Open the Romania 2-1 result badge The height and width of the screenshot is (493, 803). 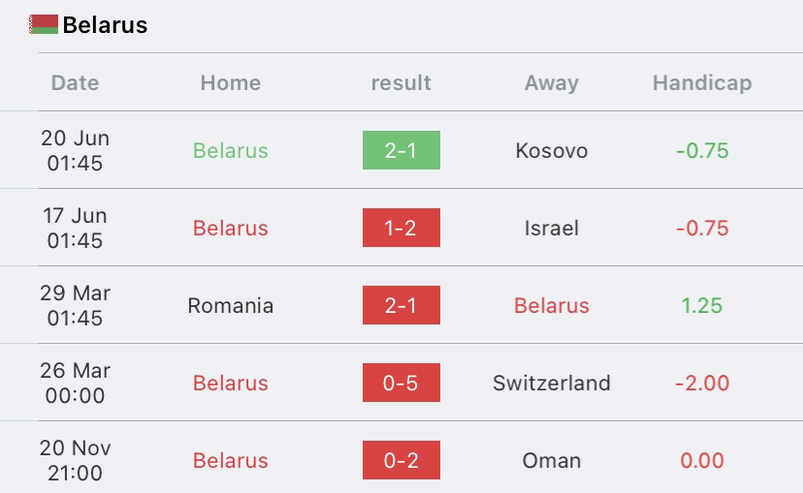401,305
